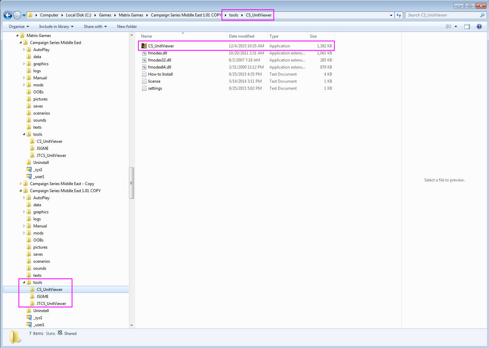Open scenarios folder in the 1.01 COPY tree
Image resolution: width=489 pixels, height=348 pixels.
click(41, 261)
